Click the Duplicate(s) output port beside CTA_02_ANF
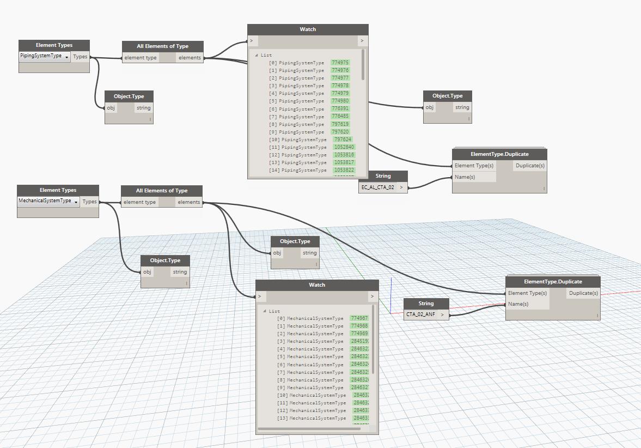This screenshot has width=641, height=448. coord(583,293)
